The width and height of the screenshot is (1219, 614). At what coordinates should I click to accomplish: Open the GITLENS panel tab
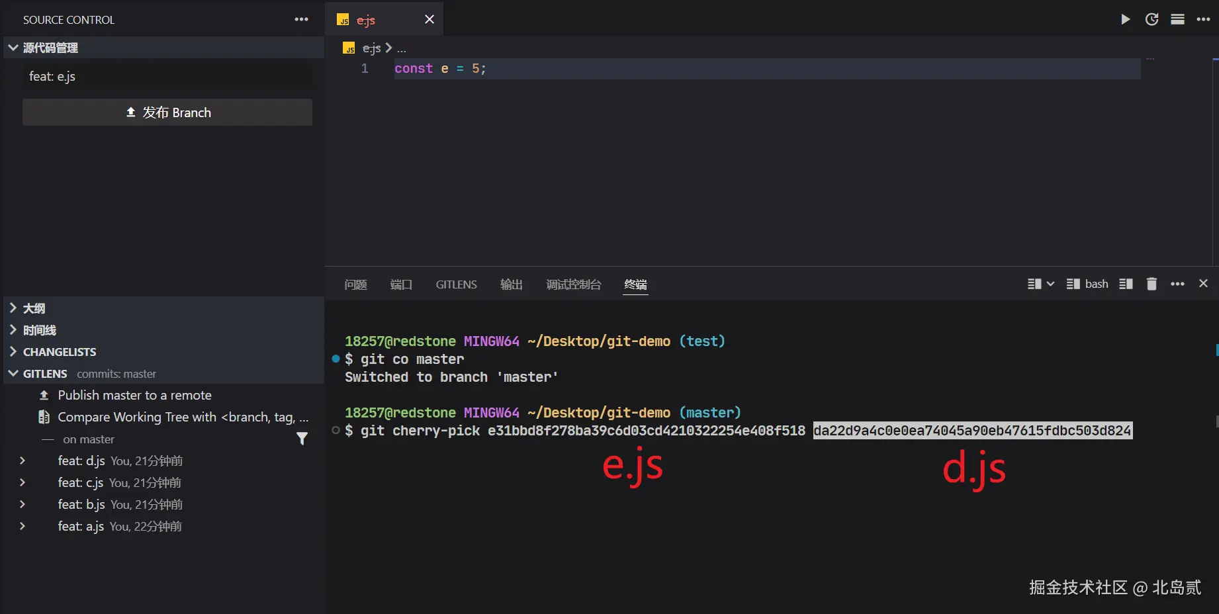456,285
